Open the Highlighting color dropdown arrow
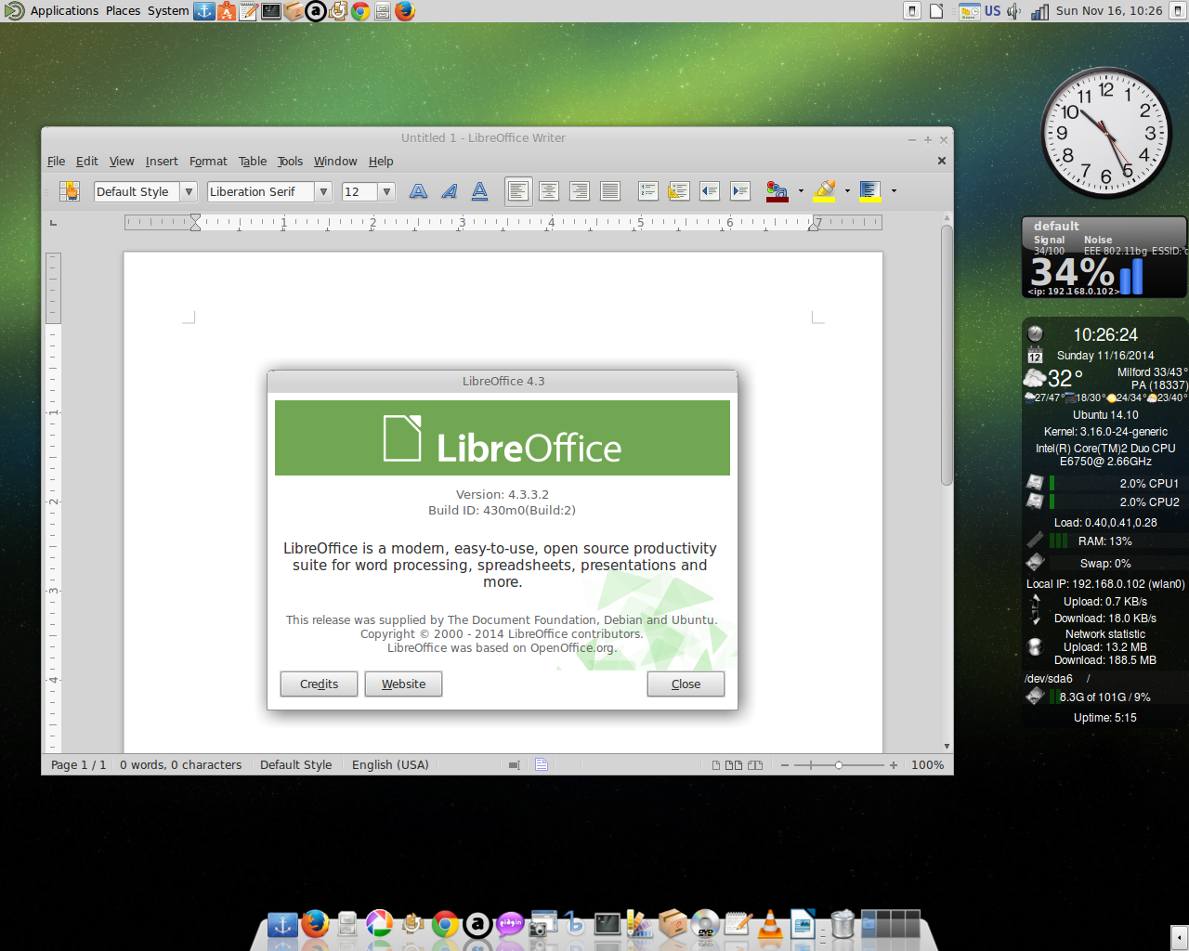The width and height of the screenshot is (1189, 951). [847, 191]
